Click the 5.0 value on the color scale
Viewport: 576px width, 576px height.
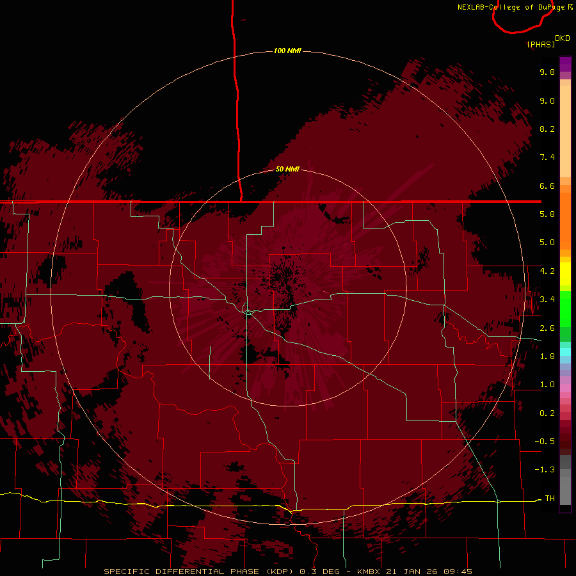tap(547, 243)
